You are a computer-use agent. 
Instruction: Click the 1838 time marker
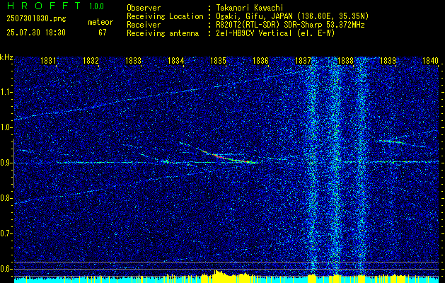[x=345, y=60]
